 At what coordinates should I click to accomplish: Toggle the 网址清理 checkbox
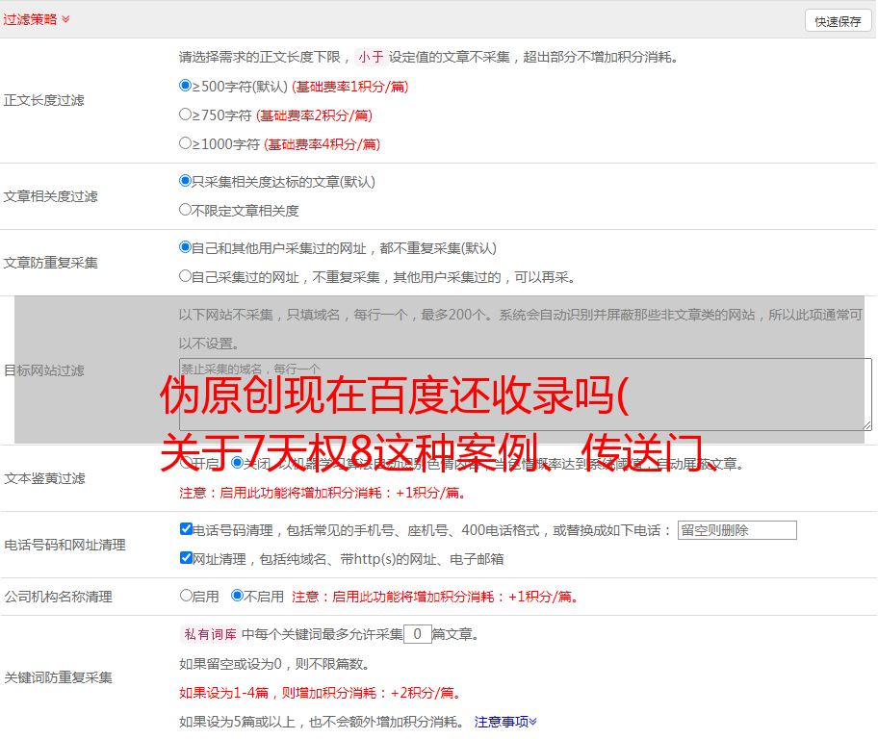point(186,558)
